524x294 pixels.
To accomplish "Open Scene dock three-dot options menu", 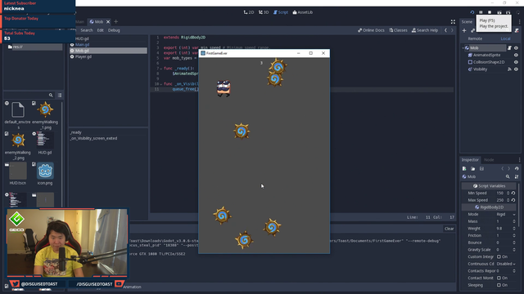I will 519,22.
